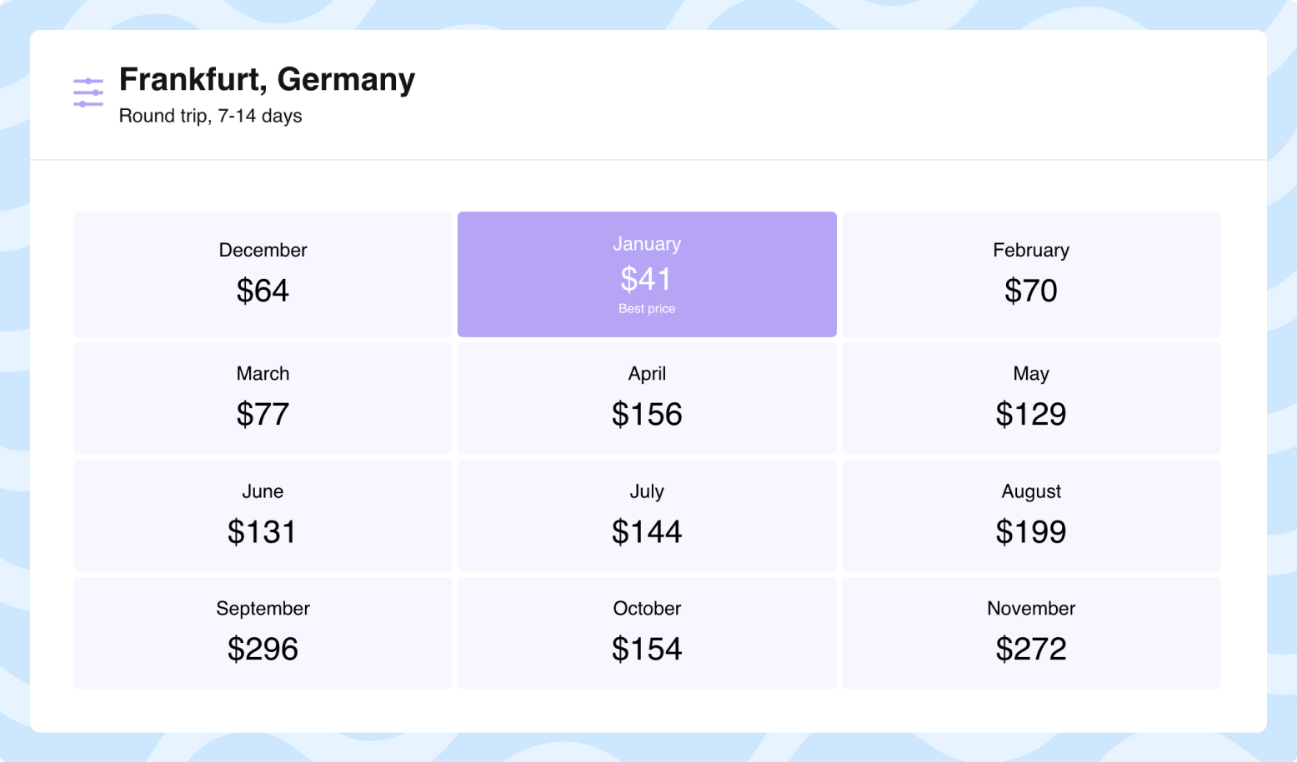Pick the April $156 option
Viewport: 1297px width, 762px height.
coord(647,397)
